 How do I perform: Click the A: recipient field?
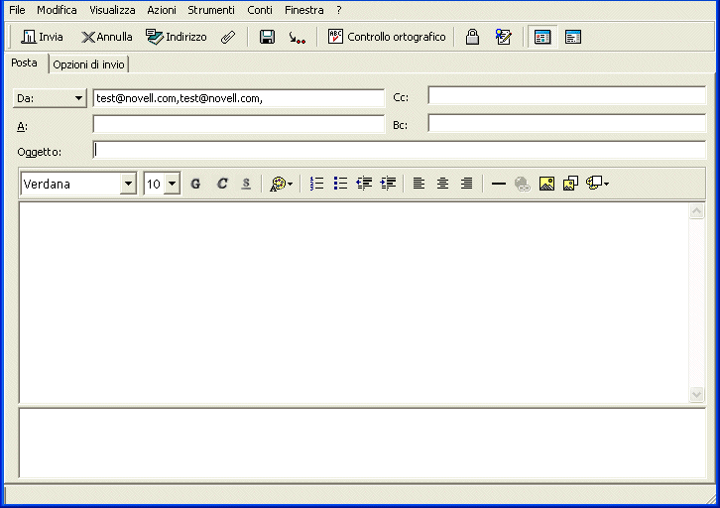[238, 124]
